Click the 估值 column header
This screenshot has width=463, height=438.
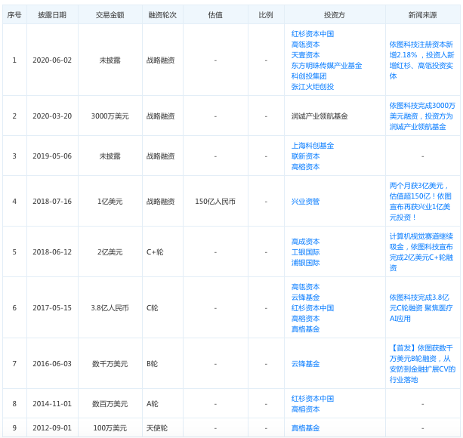(215, 15)
